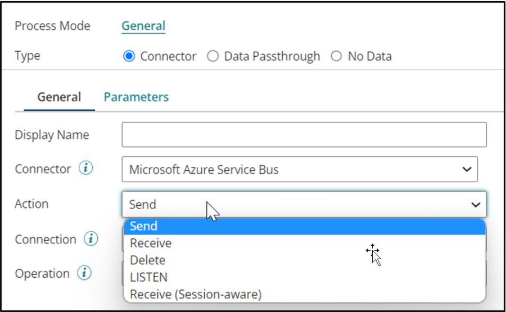Click the Operation field label
The width and height of the screenshot is (506, 312).
[x=42, y=274]
